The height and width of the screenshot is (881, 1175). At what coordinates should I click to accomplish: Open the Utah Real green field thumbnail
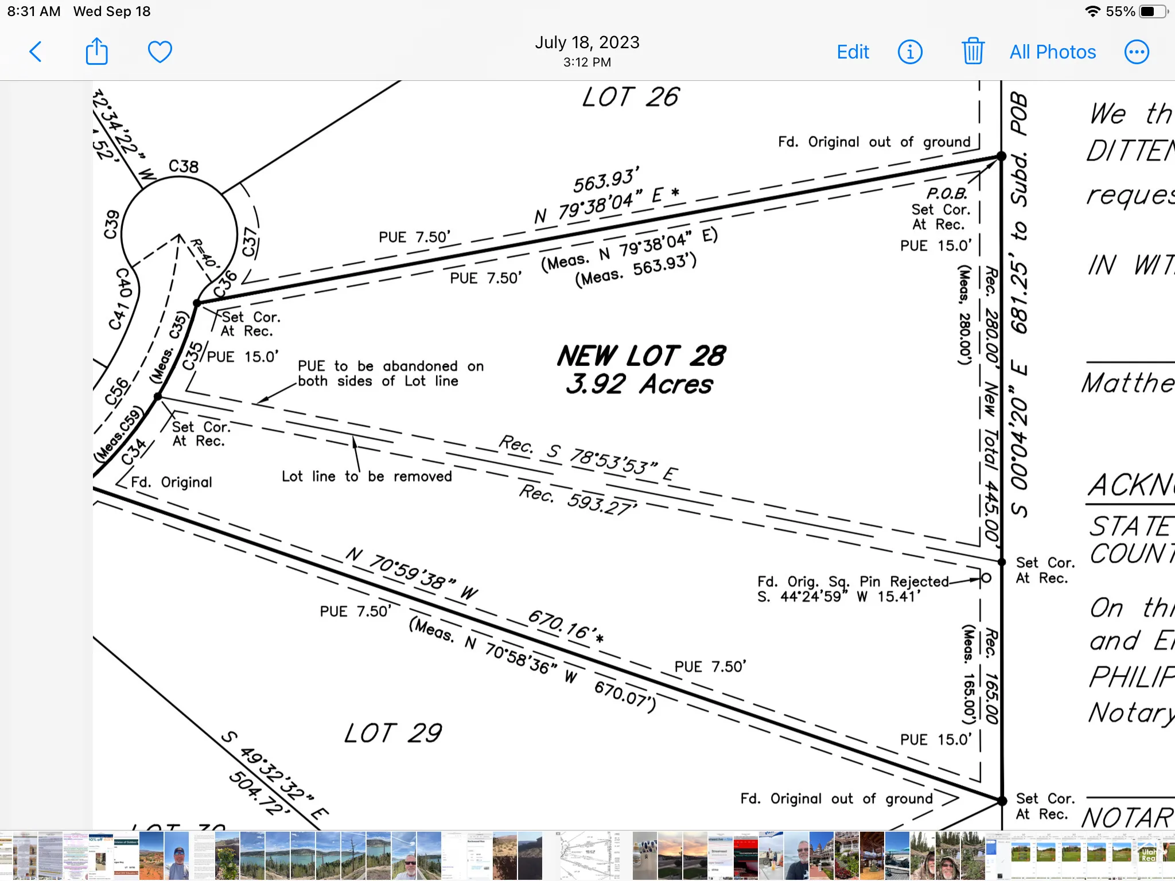click(1149, 856)
